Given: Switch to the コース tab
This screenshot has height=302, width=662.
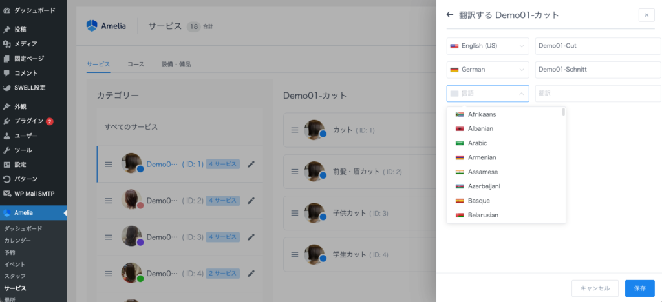Looking at the screenshot, I should point(136,65).
